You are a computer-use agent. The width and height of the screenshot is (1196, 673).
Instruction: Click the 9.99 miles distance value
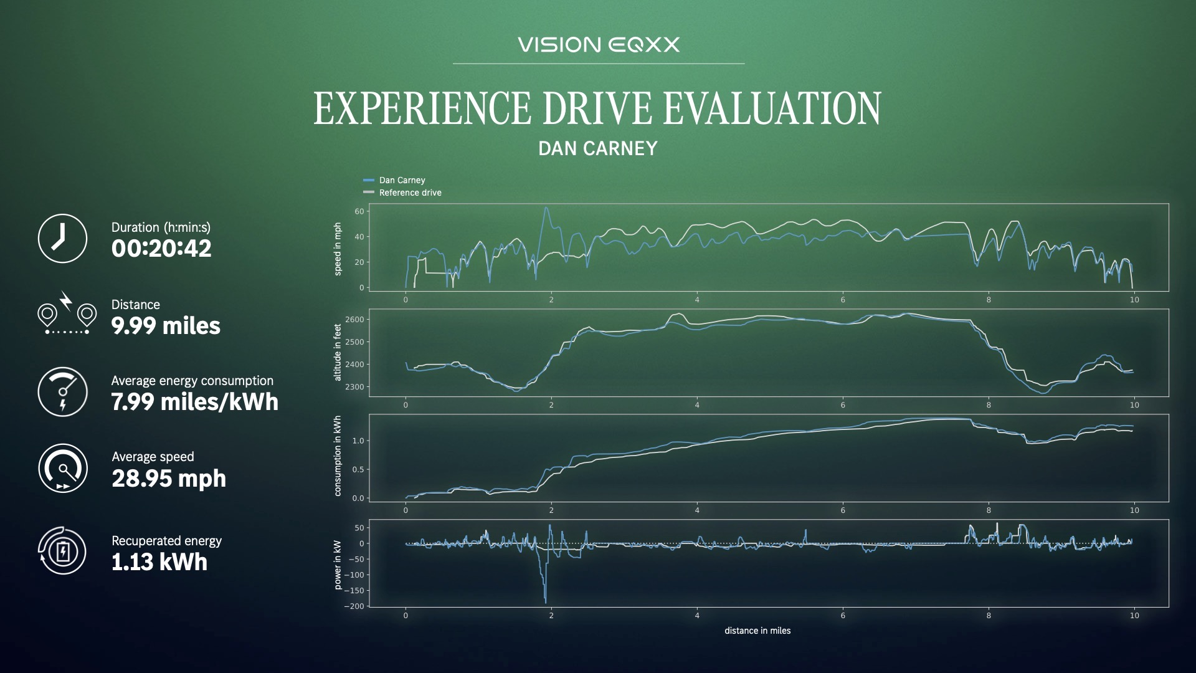[166, 326]
